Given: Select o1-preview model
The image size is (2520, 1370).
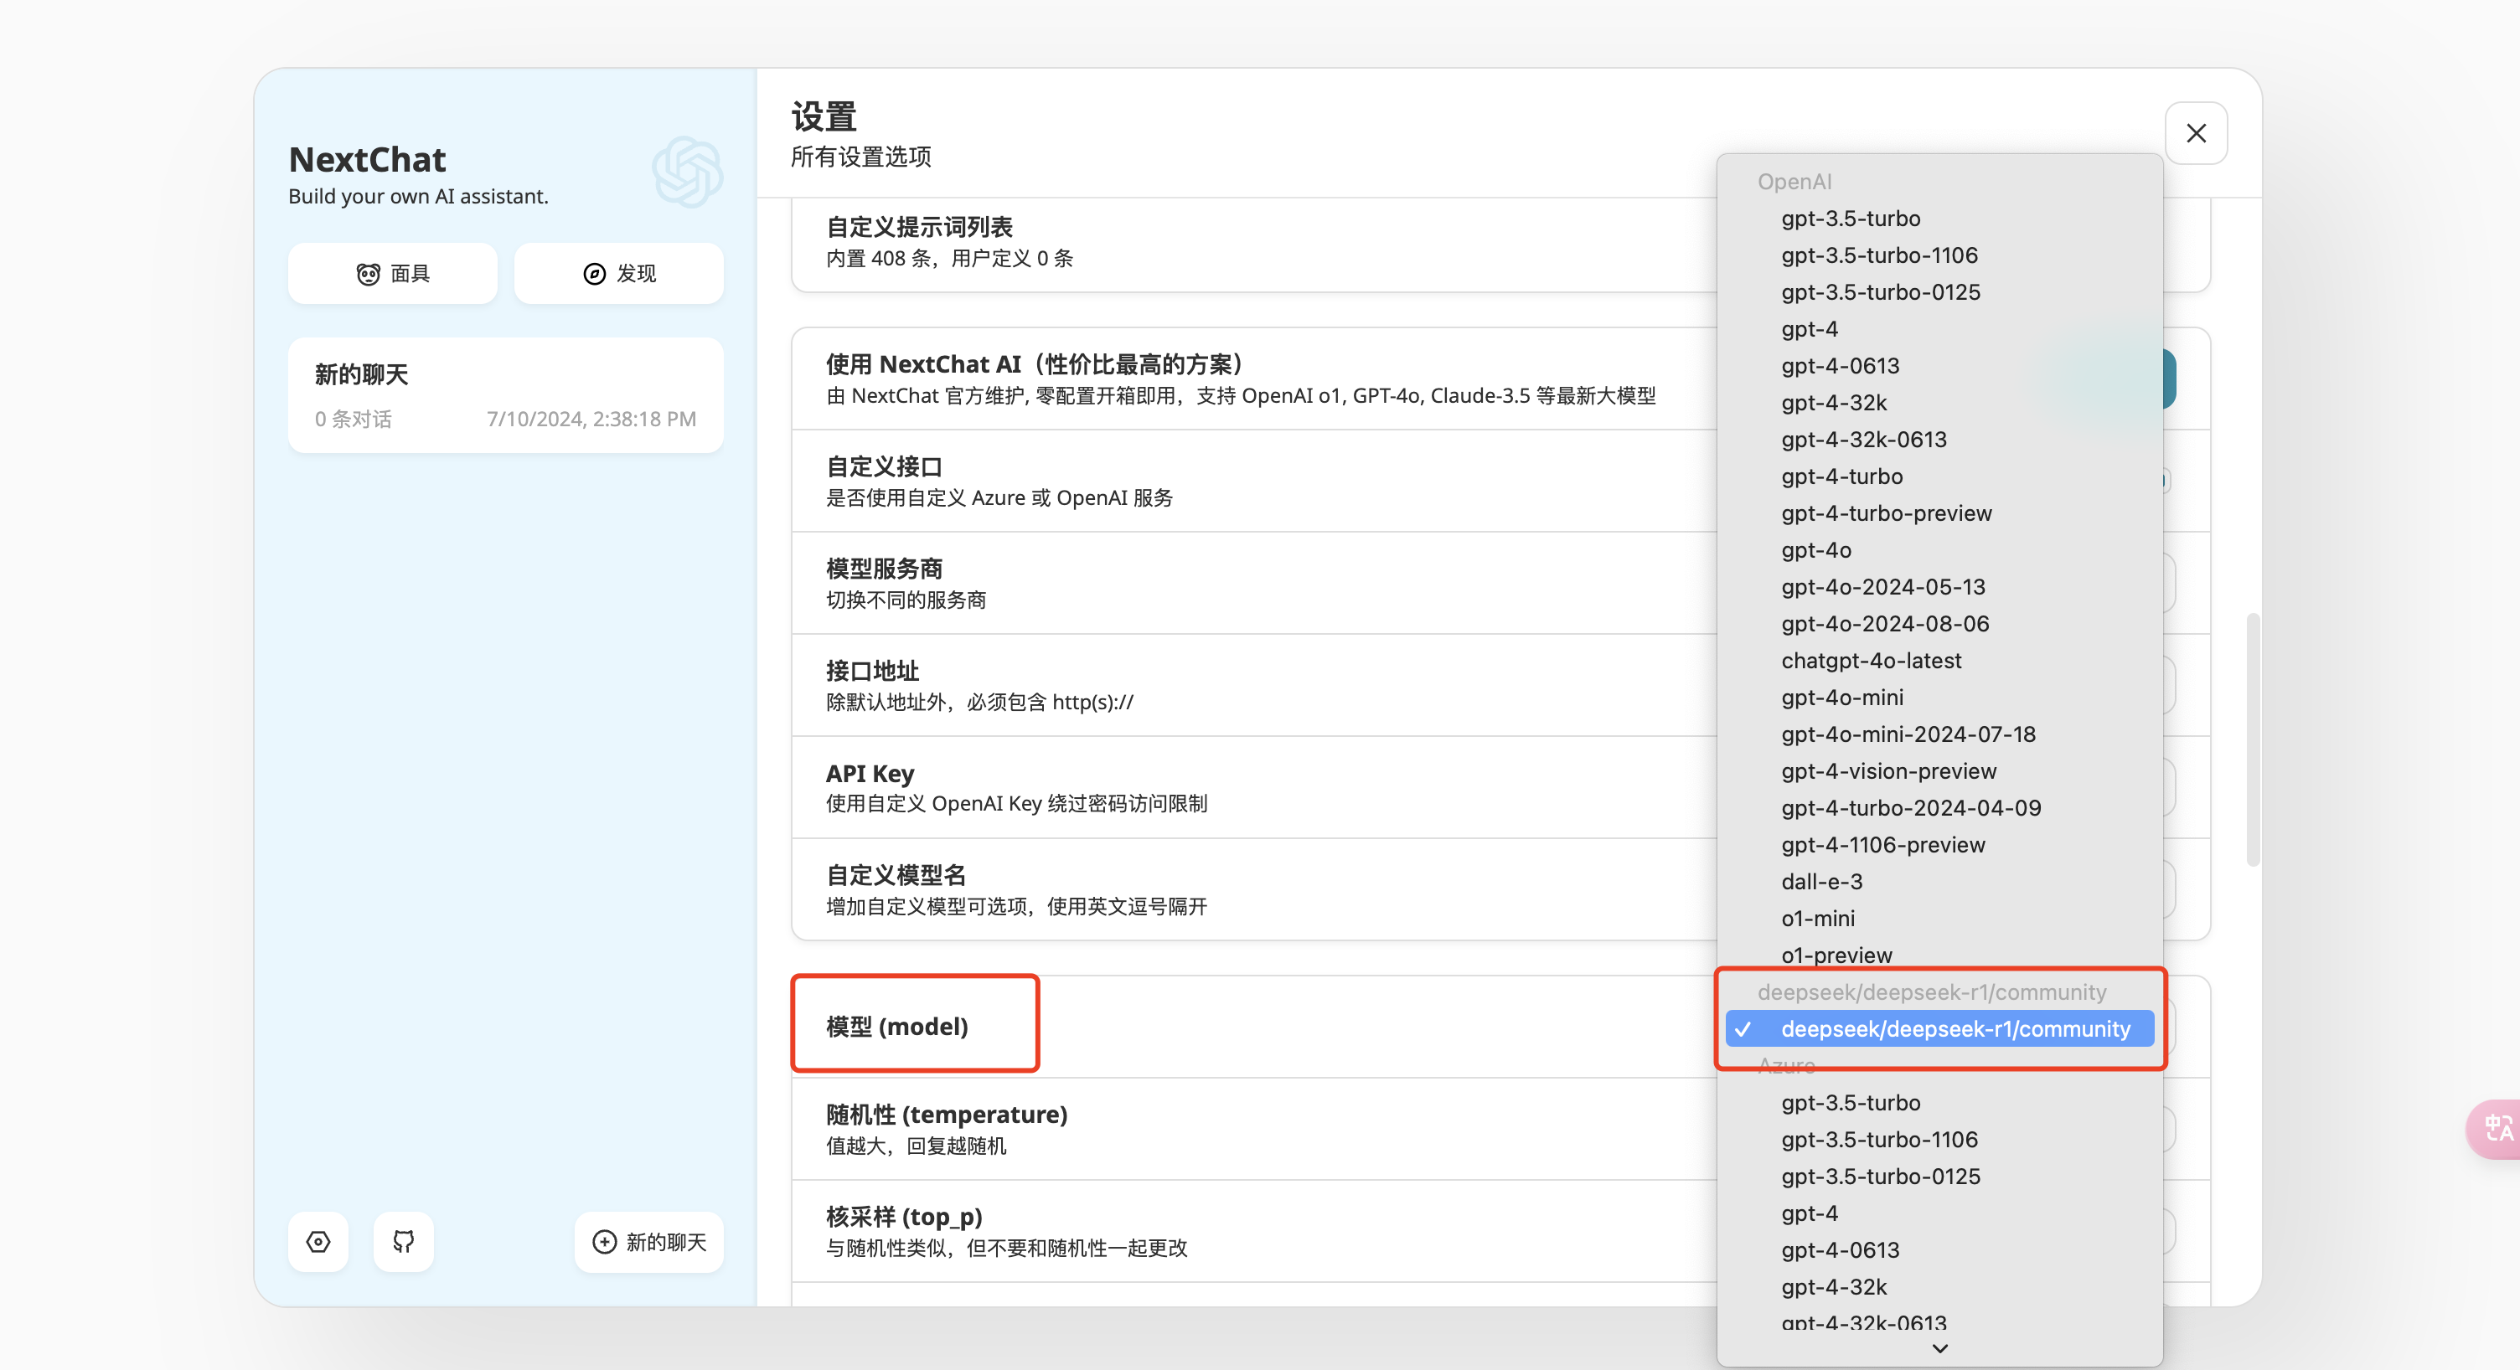Looking at the screenshot, I should click(1940, 955).
